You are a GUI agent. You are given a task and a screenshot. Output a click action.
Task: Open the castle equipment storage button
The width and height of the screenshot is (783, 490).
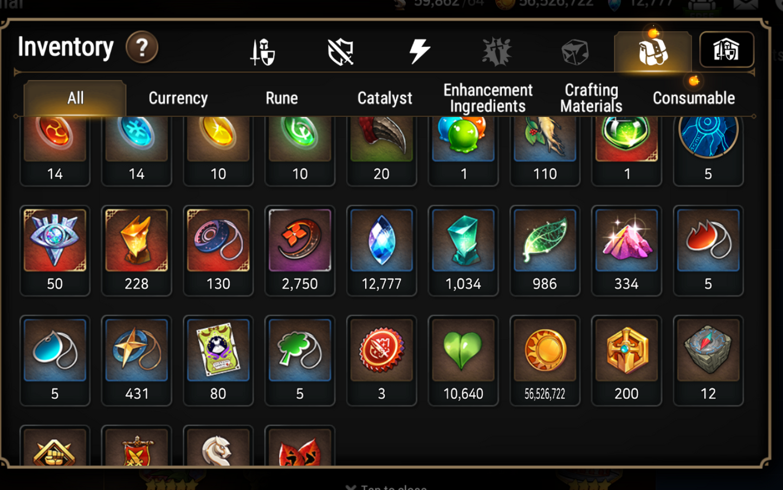[726, 50]
